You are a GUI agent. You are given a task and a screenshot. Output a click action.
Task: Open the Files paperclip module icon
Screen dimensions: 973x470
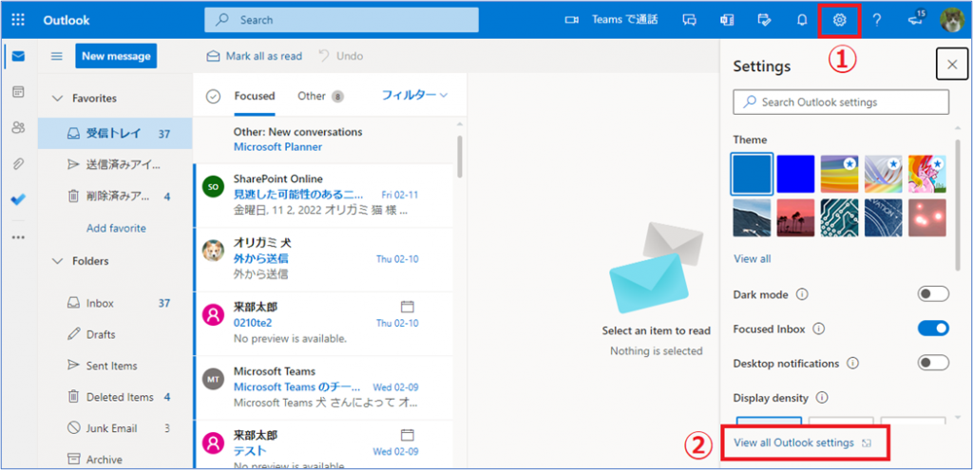click(x=19, y=163)
